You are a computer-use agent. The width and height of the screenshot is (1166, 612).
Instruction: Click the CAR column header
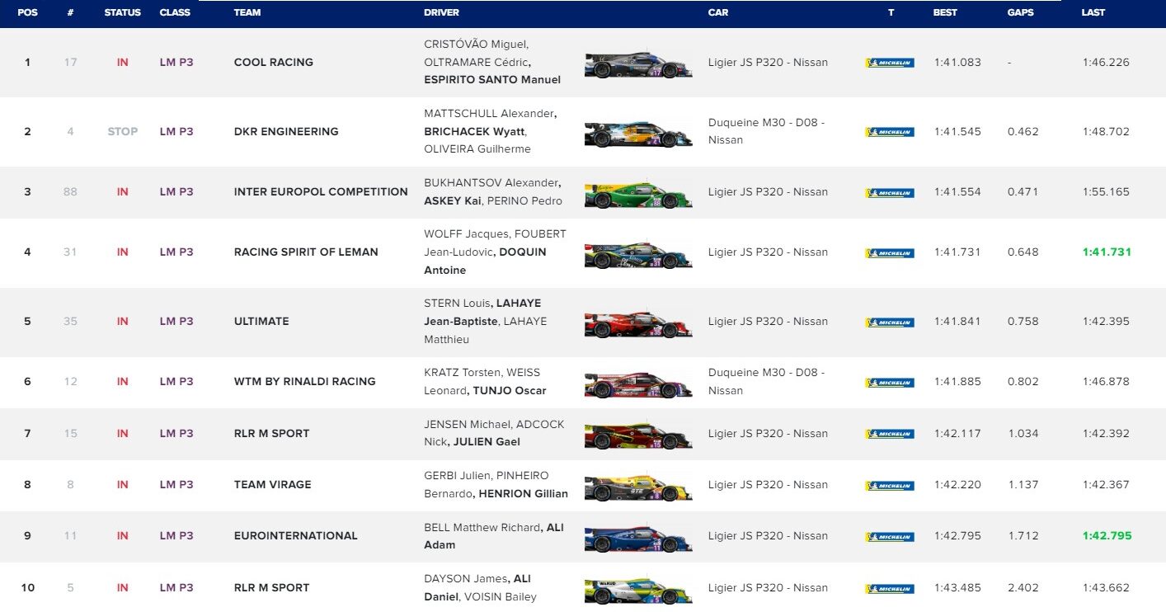717,12
